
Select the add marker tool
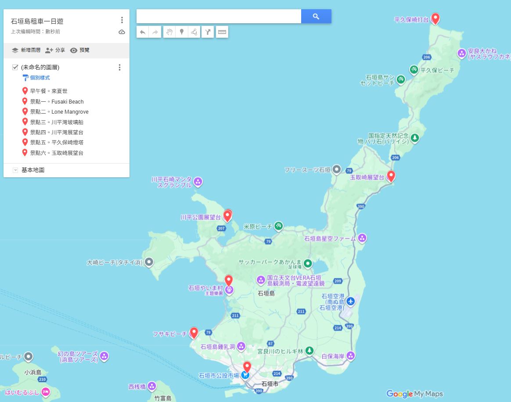click(x=182, y=32)
